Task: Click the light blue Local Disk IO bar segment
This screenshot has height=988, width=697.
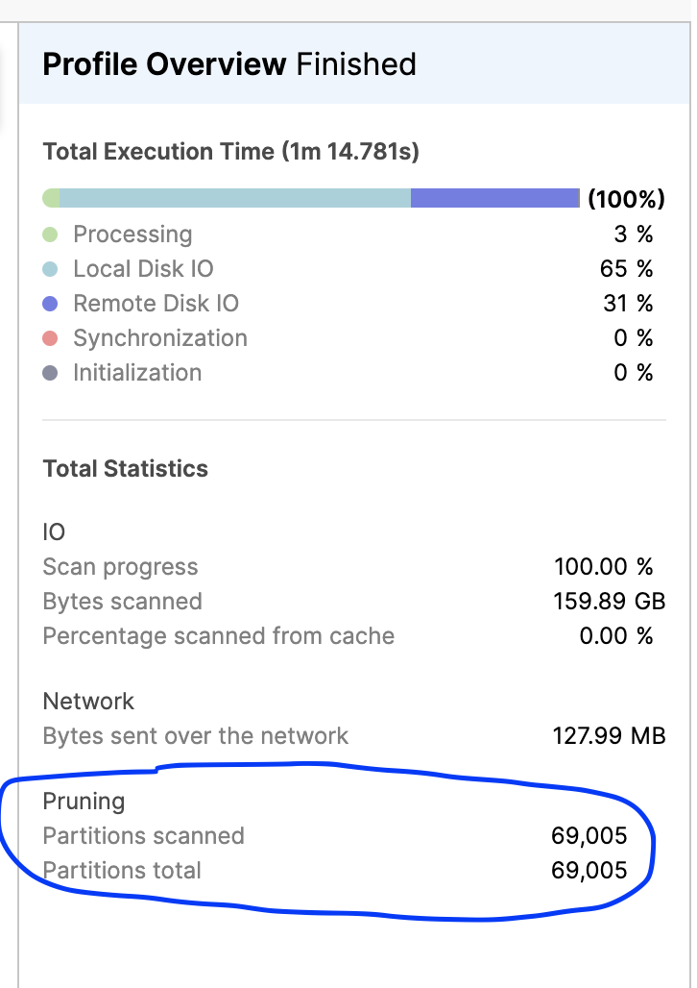Action: click(x=235, y=198)
